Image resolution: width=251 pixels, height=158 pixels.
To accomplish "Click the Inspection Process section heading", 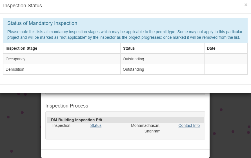I will click(67, 106).
